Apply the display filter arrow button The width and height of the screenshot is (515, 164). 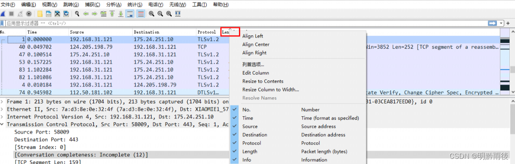pos(492,23)
